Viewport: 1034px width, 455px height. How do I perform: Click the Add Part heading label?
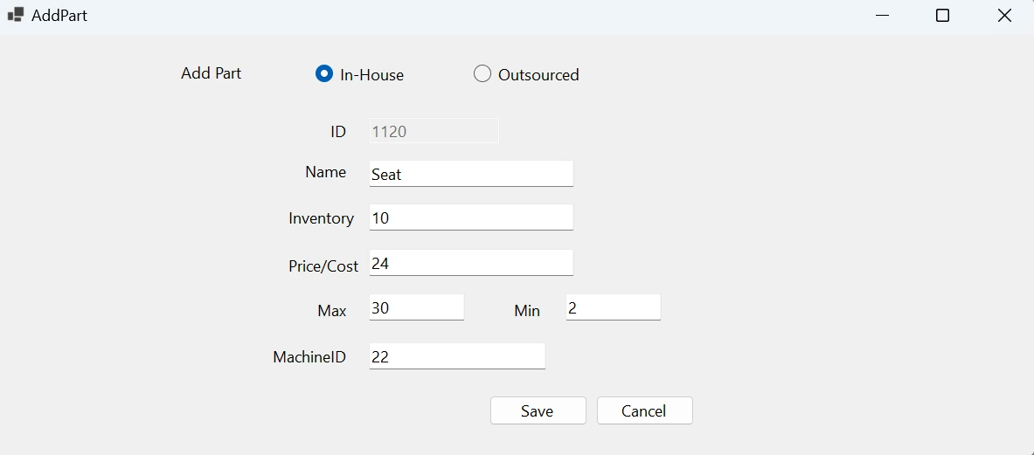click(x=211, y=73)
